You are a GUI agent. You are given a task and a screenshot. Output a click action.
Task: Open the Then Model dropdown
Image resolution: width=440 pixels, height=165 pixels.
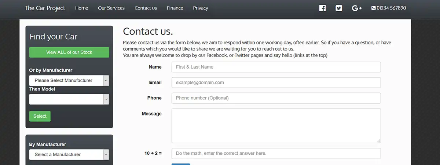click(x=69, y=99)
